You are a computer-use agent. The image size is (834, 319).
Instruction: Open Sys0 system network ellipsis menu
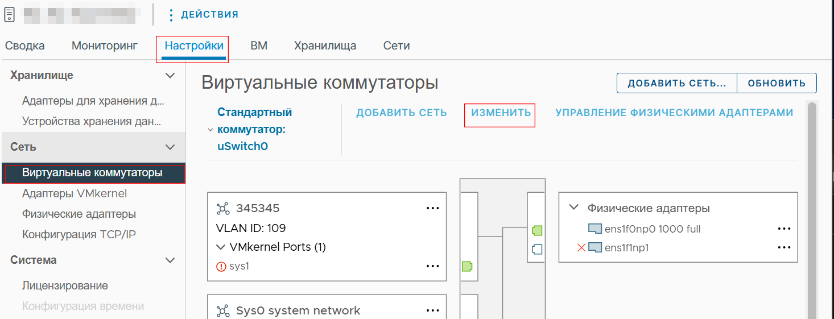coord(433,311)
